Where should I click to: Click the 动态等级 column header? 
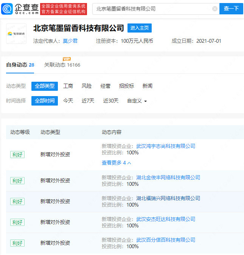20,132
